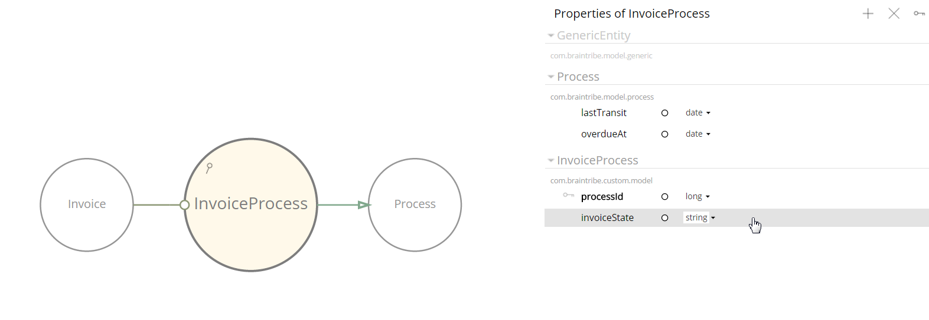Open the date type dropdown for lastTransit

coord(697,113)
